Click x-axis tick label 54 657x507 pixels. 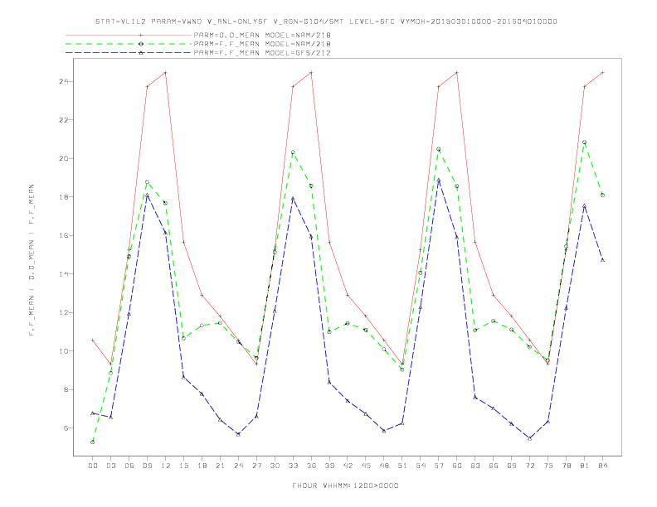point(421,466)
